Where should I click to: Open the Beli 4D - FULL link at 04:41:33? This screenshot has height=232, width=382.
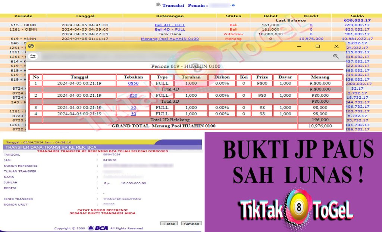[x=170, y=25]
